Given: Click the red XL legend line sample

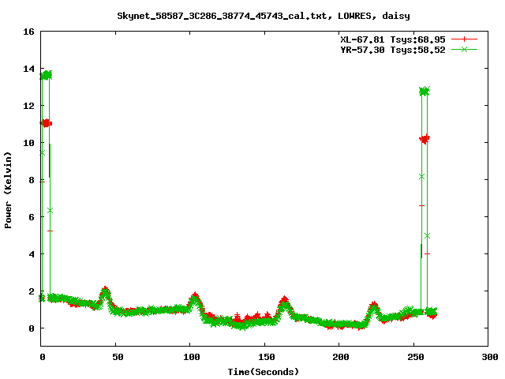Looking at the screenshot, I should [464, 39].
